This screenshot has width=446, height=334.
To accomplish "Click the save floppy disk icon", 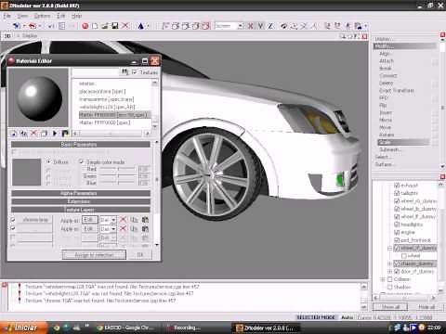I will [x=115, y=26].
